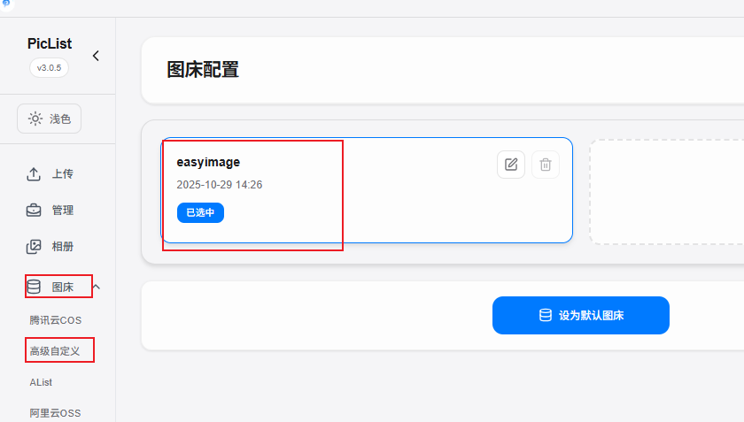Edit the easyimage configuration with the pencil icon
Viewport: 744px width, 422px height.
click(x=511, y=165)
